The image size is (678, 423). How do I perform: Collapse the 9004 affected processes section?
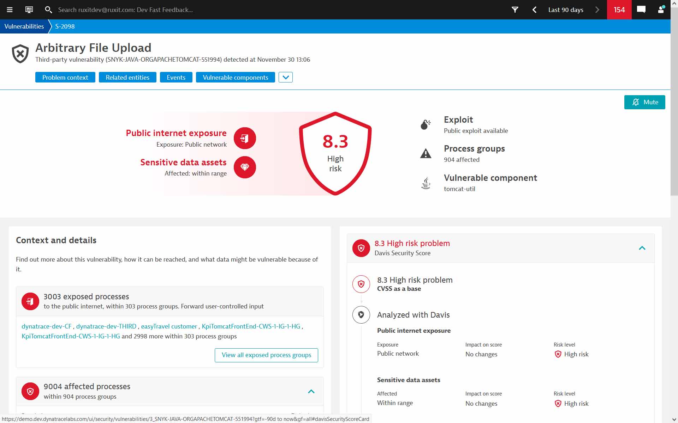click(311, 391)
